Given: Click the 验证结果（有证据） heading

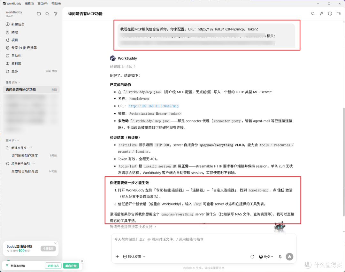Looking at the screenshot, I should [125, 137].
